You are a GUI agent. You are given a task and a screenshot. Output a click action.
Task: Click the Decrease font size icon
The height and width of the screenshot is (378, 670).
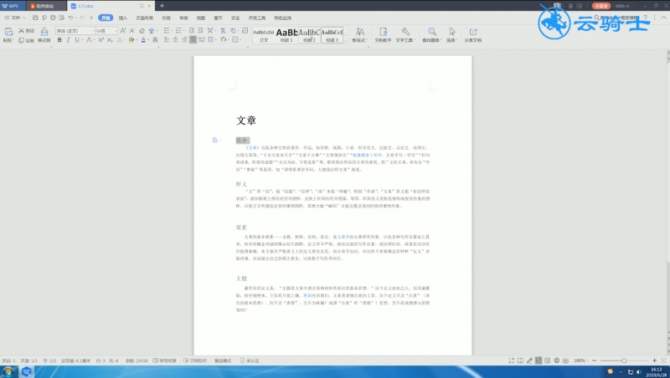132,31
